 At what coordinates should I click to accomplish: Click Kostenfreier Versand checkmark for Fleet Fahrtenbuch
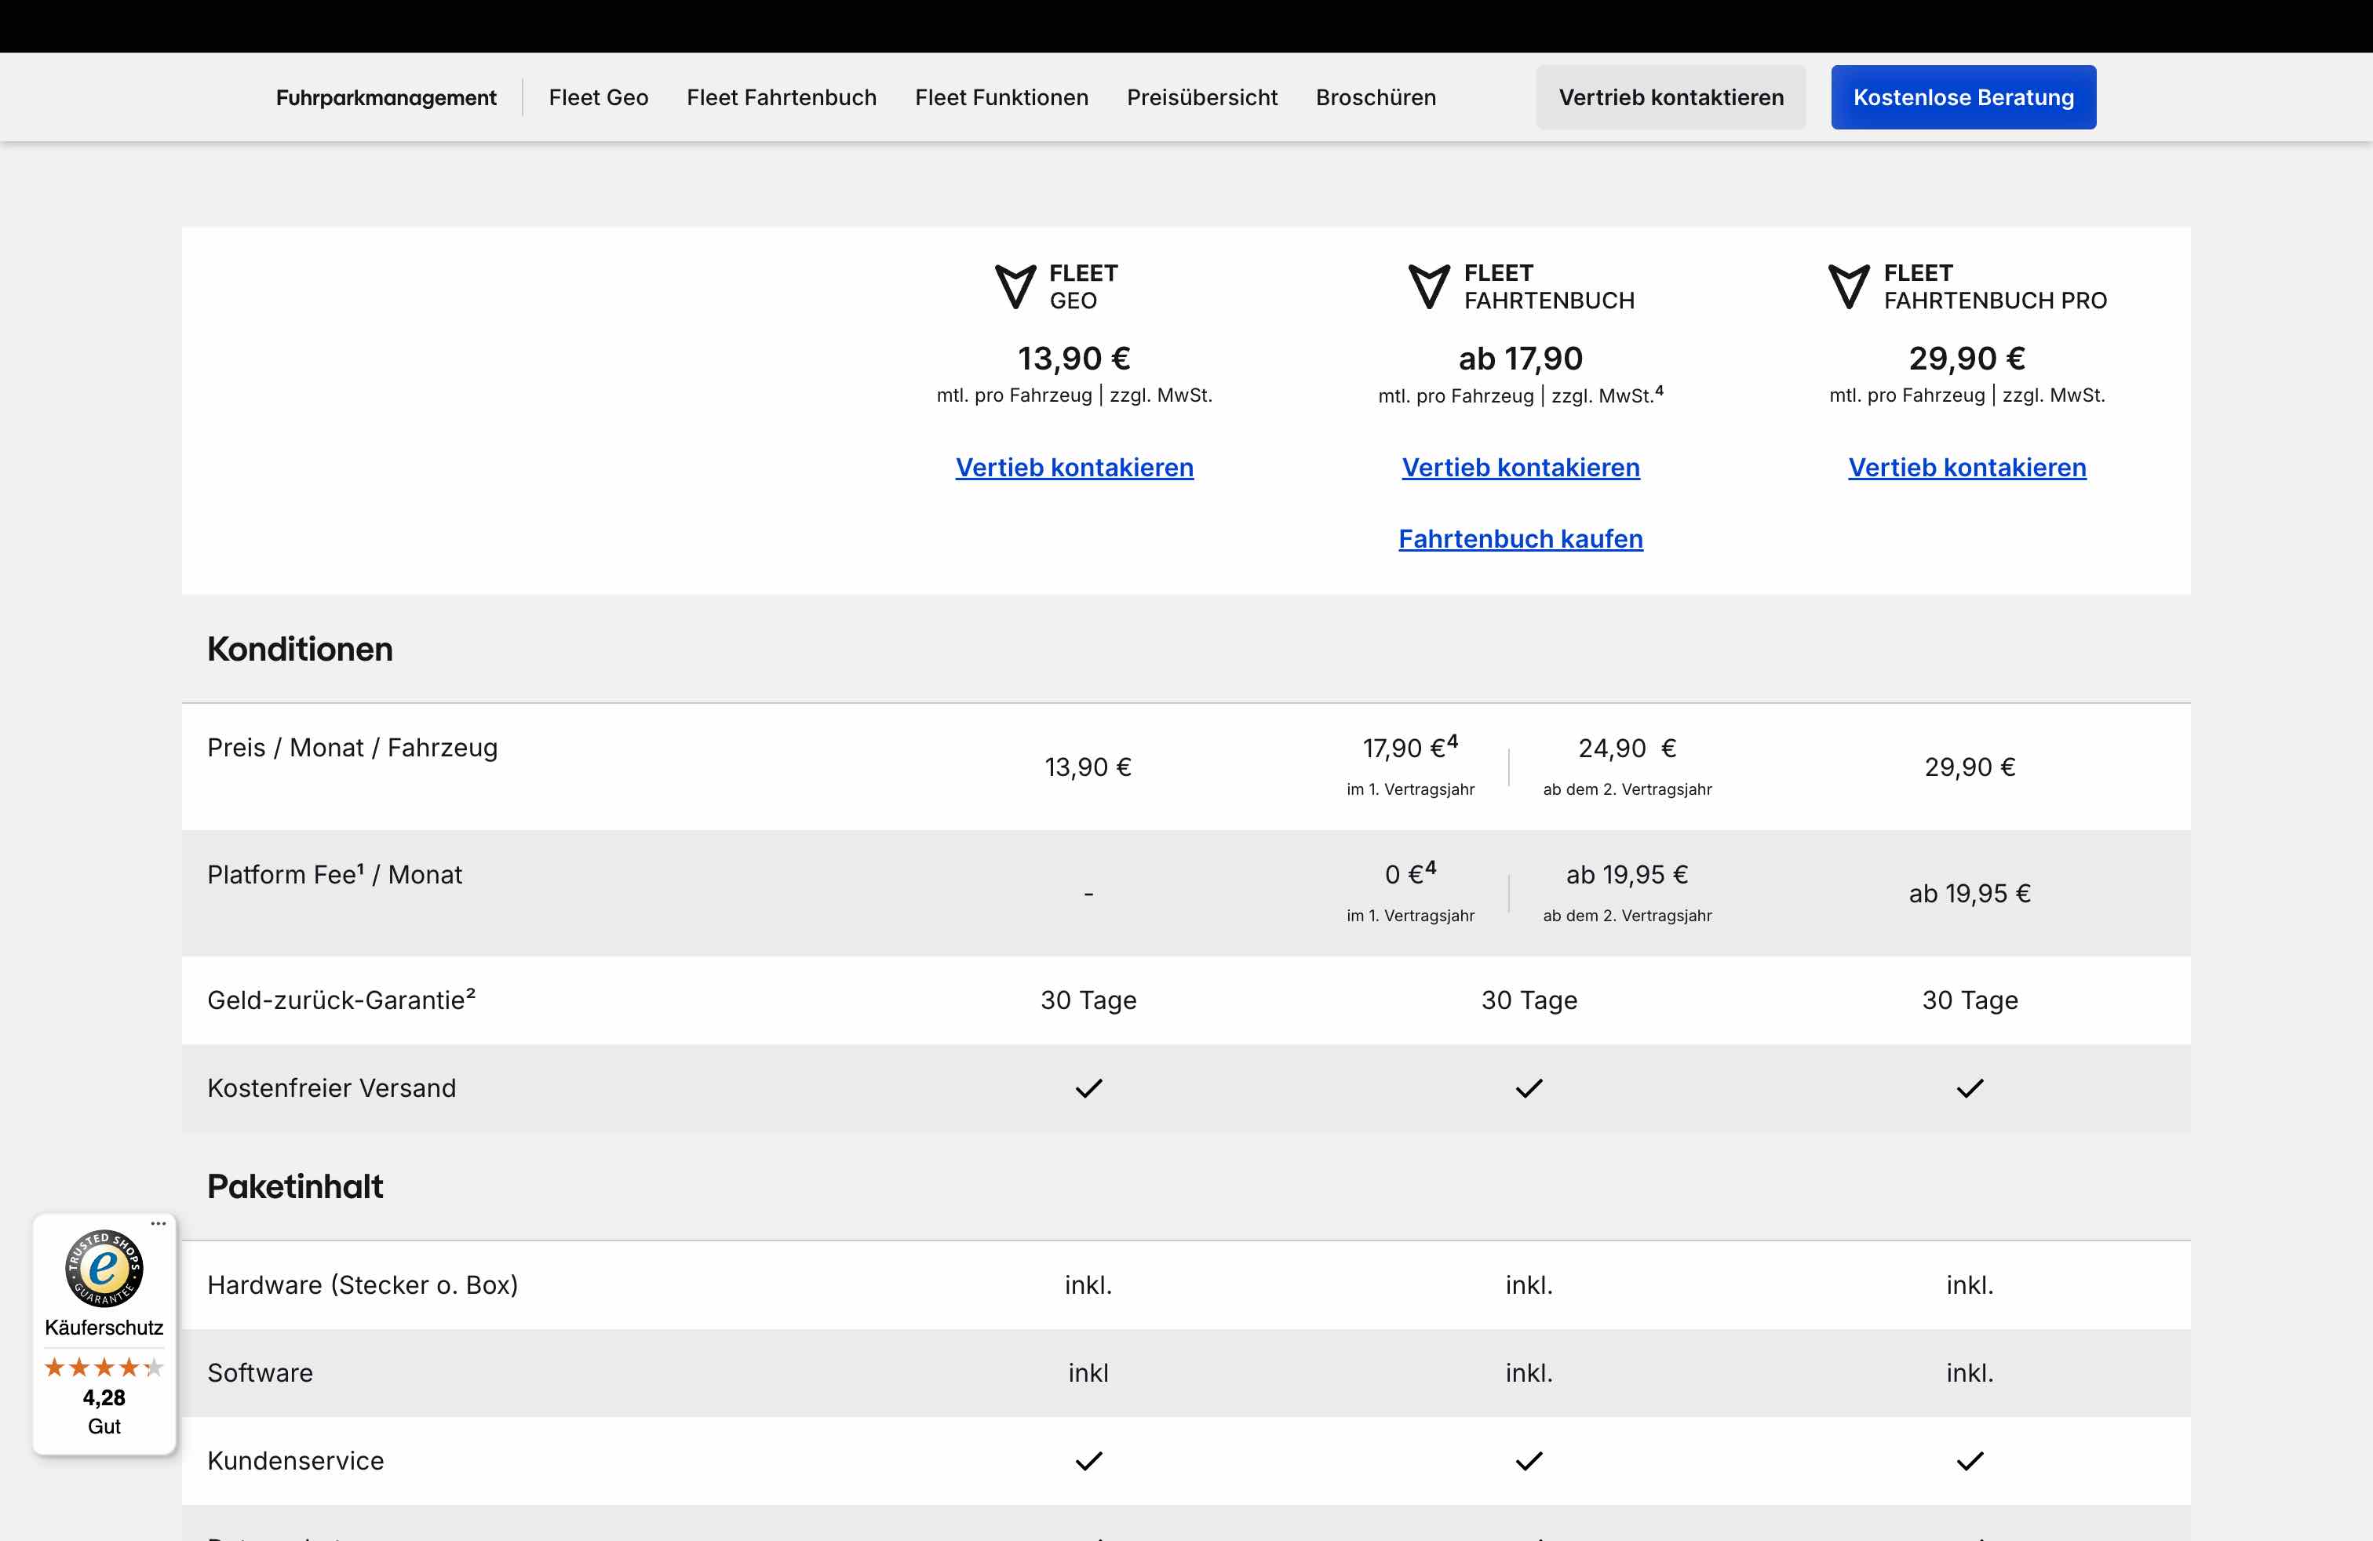point(1529,1088)
